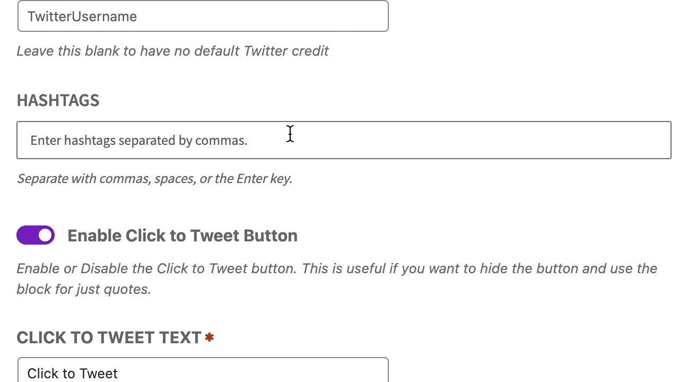Viewport: 679px width, 382px height.
Task: Click the red required asterisk marker
Action: click(x=210, y=337)
